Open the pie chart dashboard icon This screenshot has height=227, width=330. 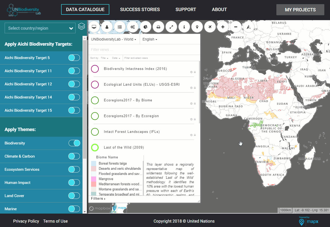[146, 27]
